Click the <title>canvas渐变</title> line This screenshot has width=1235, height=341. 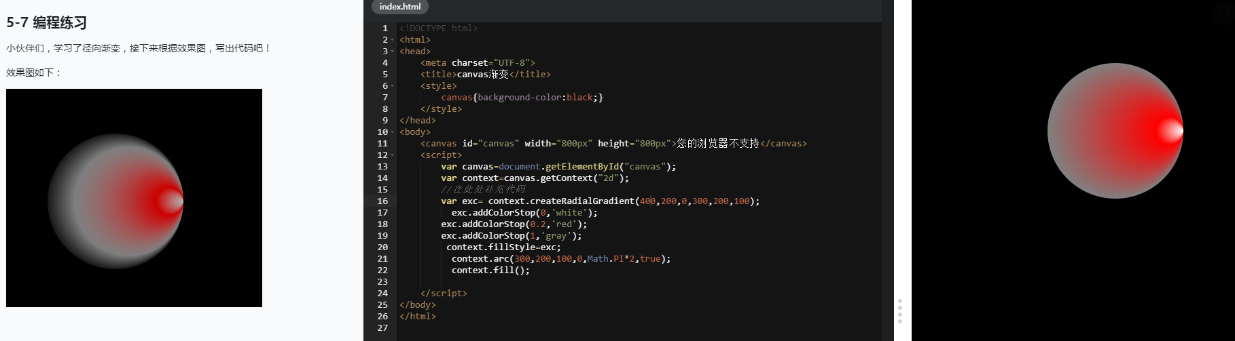click(486, 75)
